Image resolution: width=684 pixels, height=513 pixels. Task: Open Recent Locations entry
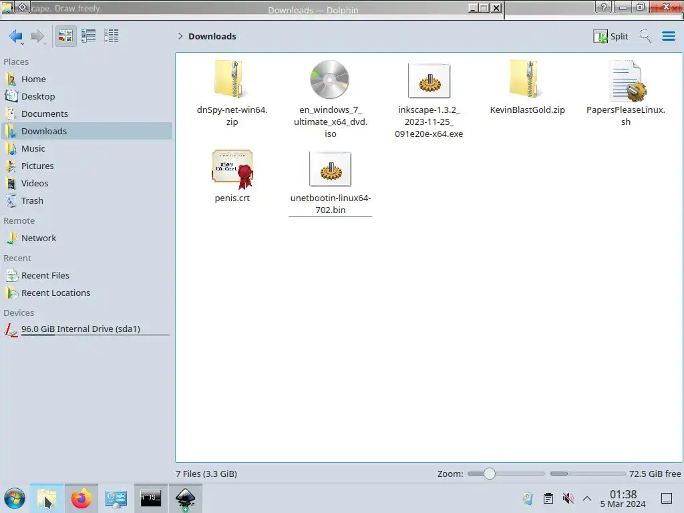click(x=87, y=293)
